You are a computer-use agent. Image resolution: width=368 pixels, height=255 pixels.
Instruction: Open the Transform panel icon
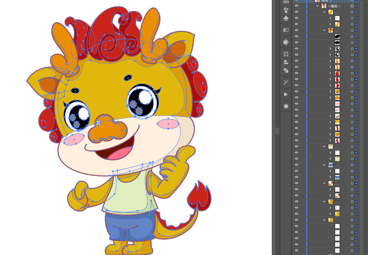286,54
